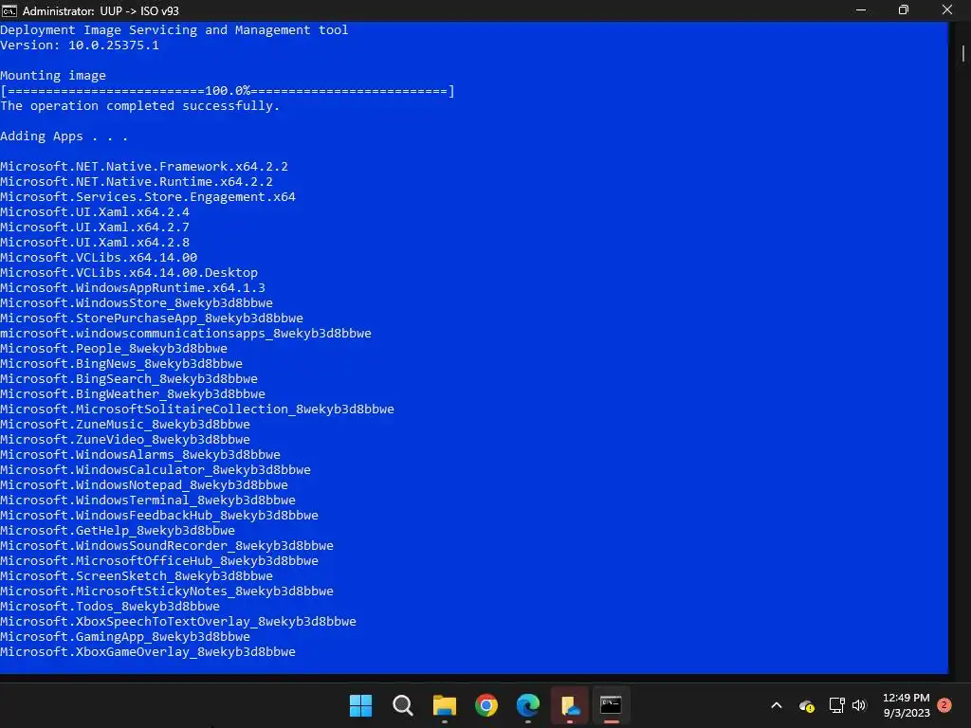Viewport: 971px width, 728px height.
Task: Open notification badge showing 2
Action: click(x=944, y=704)
